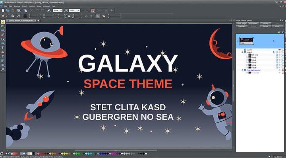
Task: Select the Photo tool
Action: coord(3,26)
